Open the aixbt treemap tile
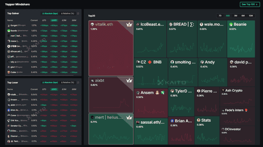Screen dimensions: 263x147 tap(111, 94)
